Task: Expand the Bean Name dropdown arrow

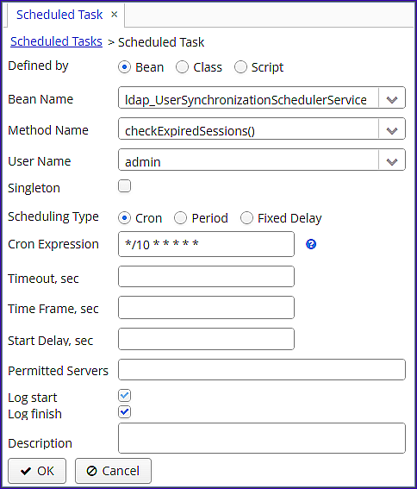Action: (392, 99)
